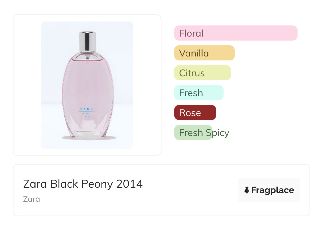Select the Floral accord bar
This screenshot has width=323, height=229.
tap(235, 33)
